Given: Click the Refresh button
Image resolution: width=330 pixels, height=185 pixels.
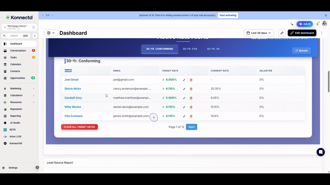Looking at the screenshot, I should (x=302, y=51).
